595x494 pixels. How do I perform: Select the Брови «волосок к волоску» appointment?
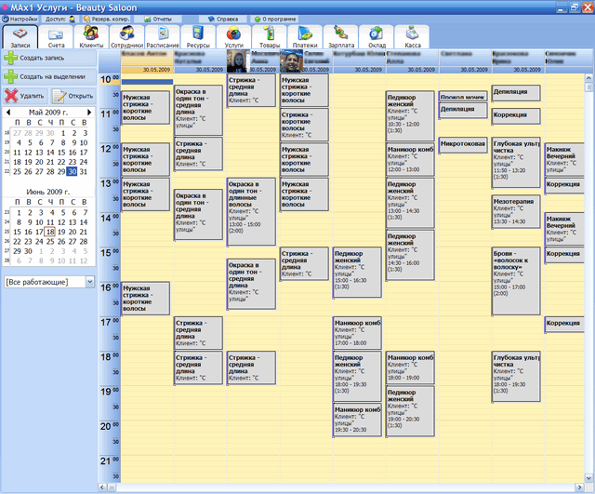pyautogui.click(x=516, y=281)
